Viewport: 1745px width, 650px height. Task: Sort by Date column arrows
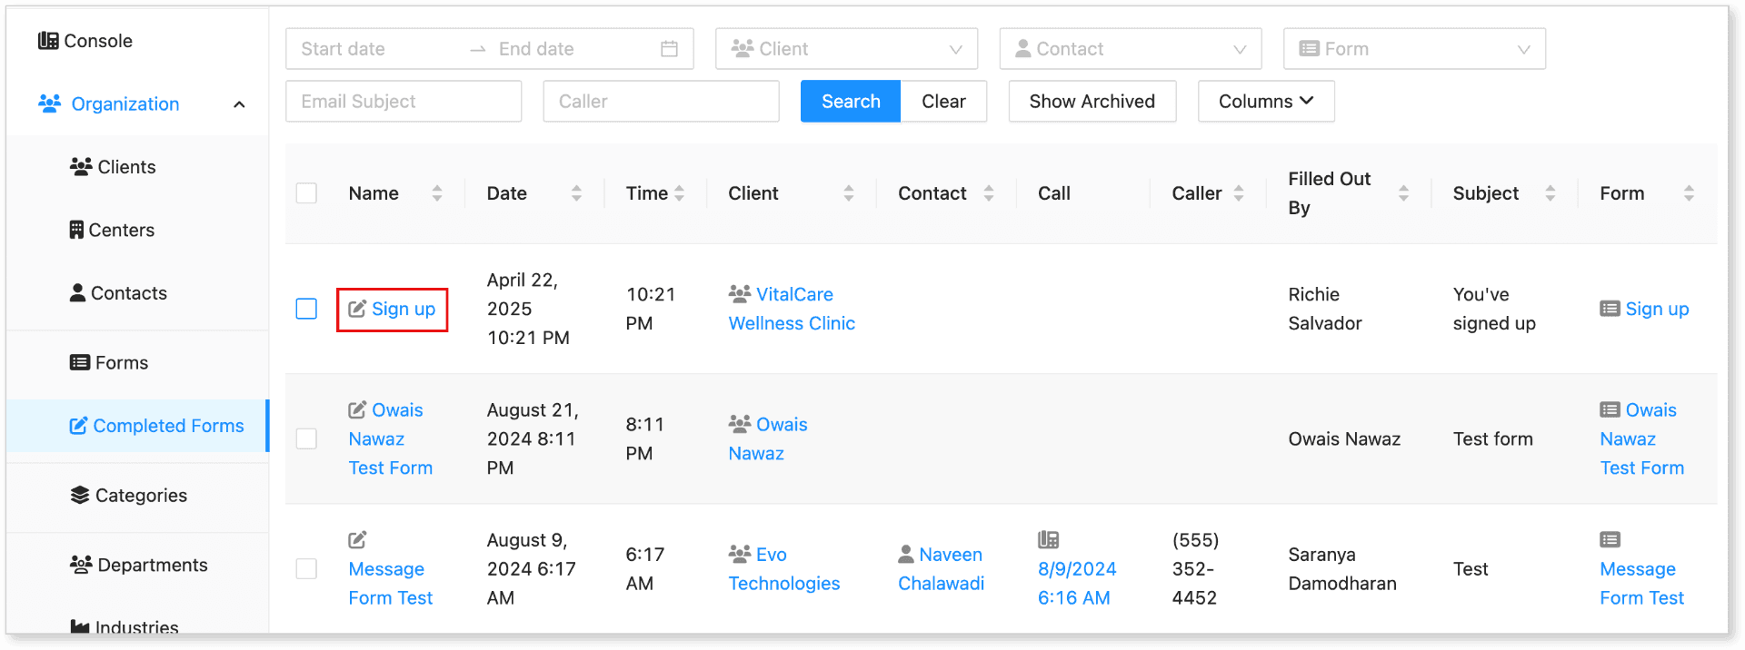pyautogui.click(x=576, y=193)
